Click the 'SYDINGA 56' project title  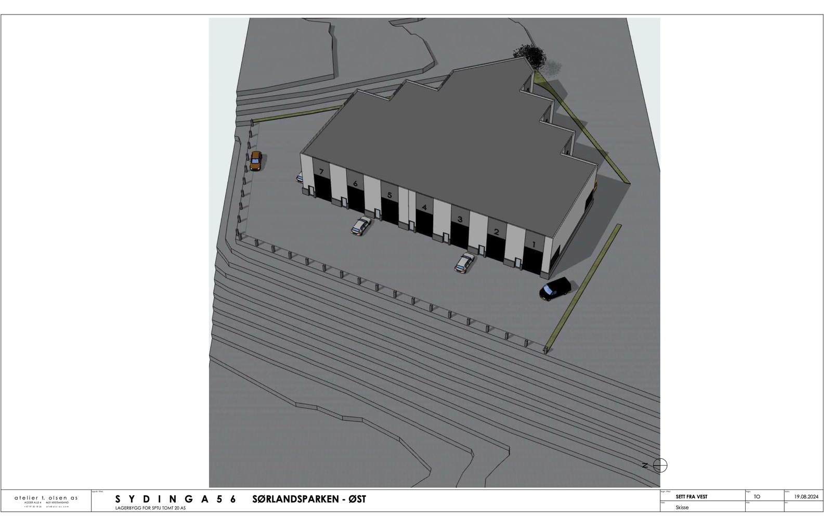(176, 499)
